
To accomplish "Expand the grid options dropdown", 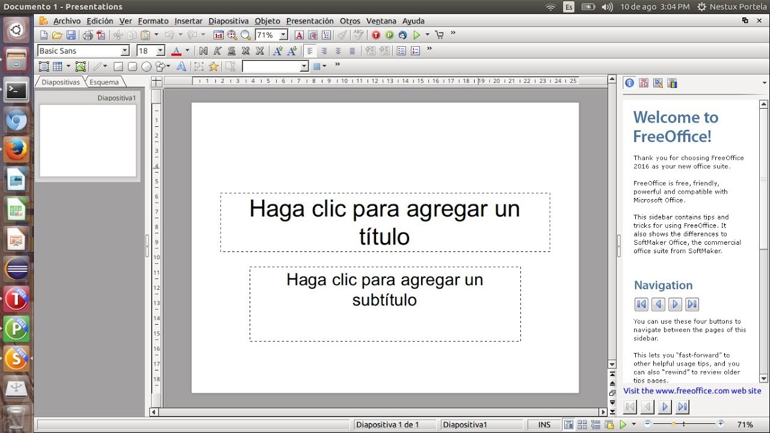I will [324, 66].
